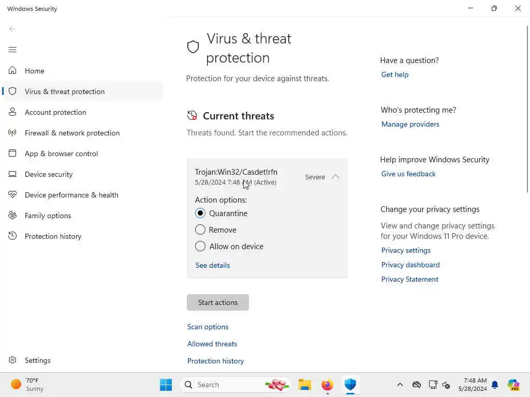Click the clock icon for Protection history
530x397 pixels.
pyautogui.click(x=12, y=236)
